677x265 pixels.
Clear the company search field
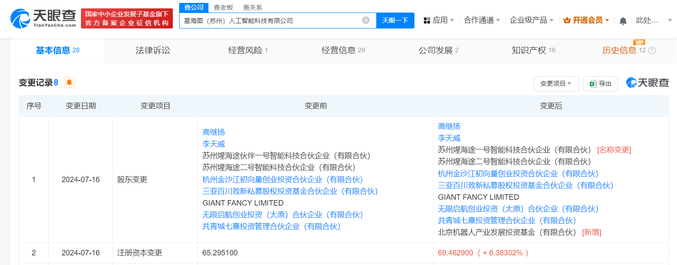(366, 20)
